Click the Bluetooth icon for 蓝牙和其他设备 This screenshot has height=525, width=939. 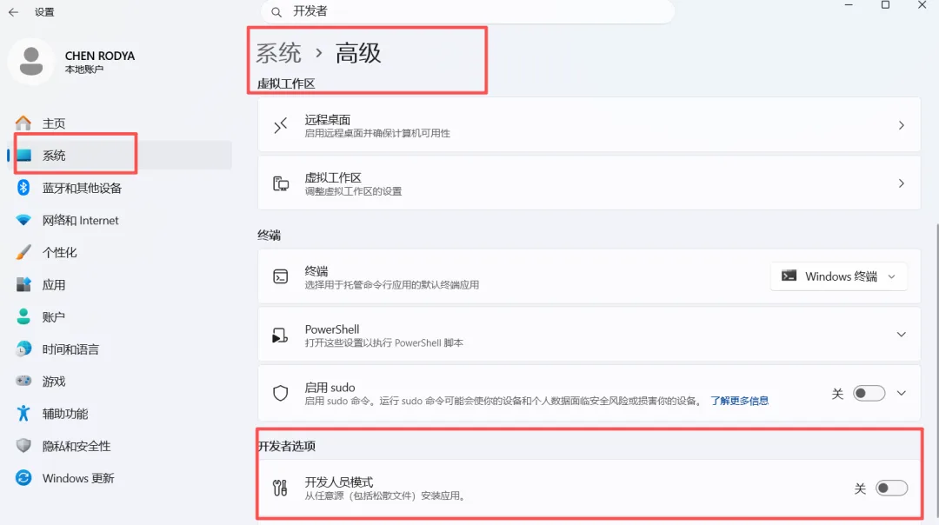click(x=23, y=188)
